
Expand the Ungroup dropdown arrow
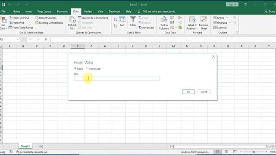(x=230, y=23)
